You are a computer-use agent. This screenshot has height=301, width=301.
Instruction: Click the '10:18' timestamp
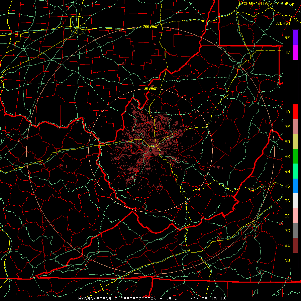(218, 299)
